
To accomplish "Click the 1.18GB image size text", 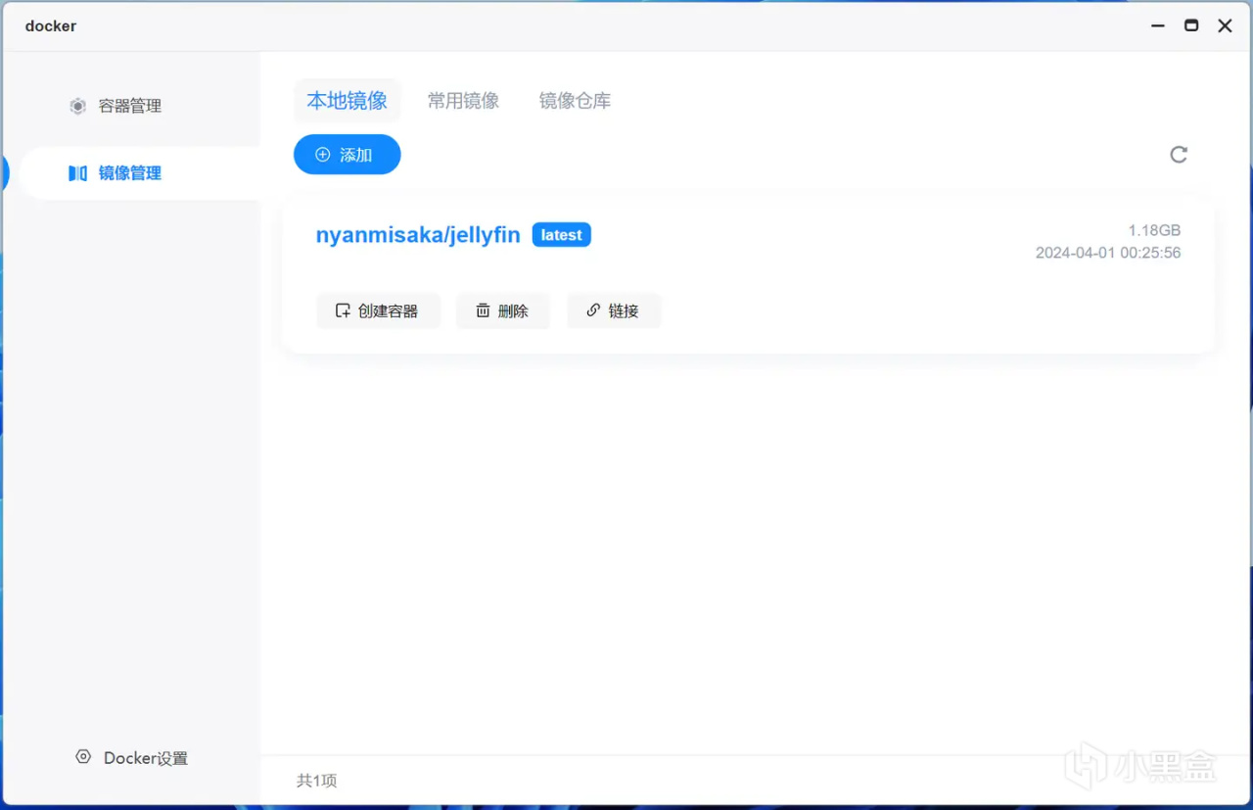I will (1154, 231).
